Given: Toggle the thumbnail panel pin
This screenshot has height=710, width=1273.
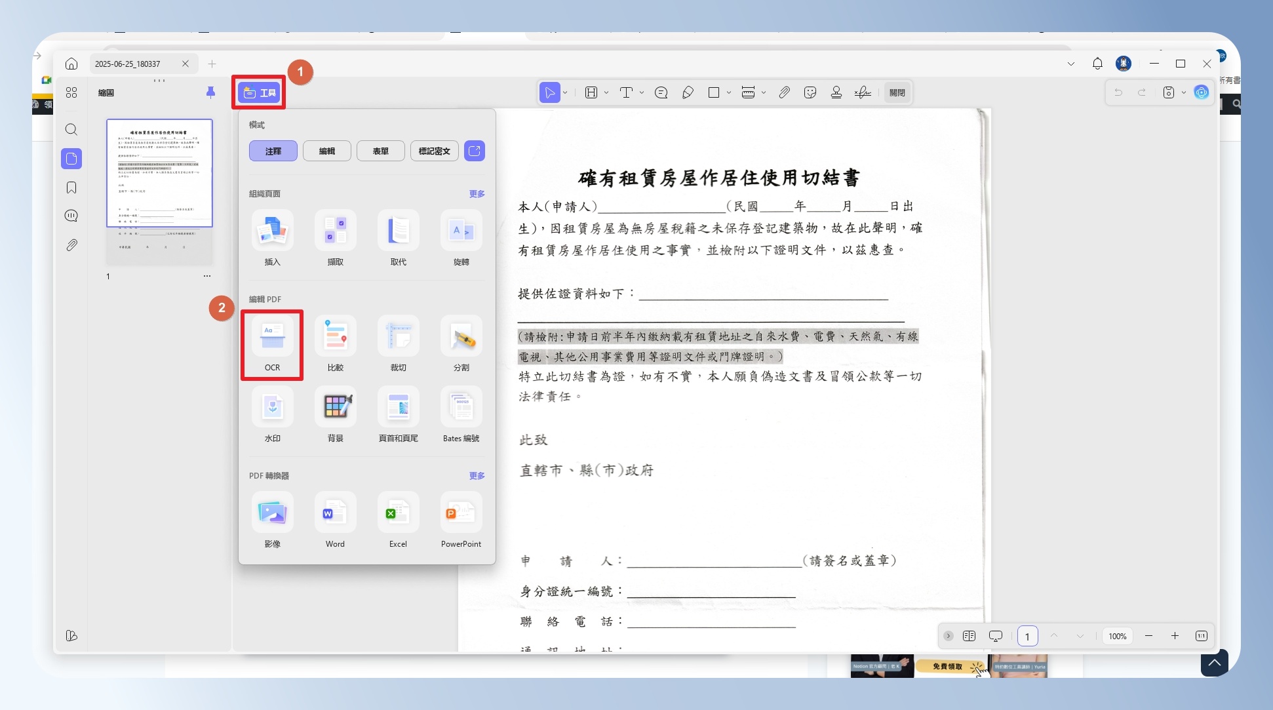Looking at the screenshot, I should tap(210, 92).
